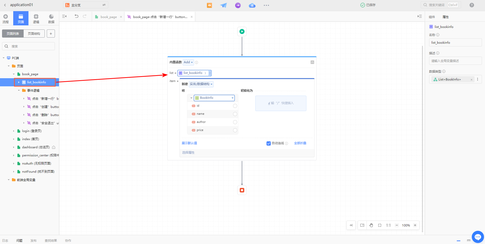
Task: Click the add page plus button
Action: [x=51, y=34]
